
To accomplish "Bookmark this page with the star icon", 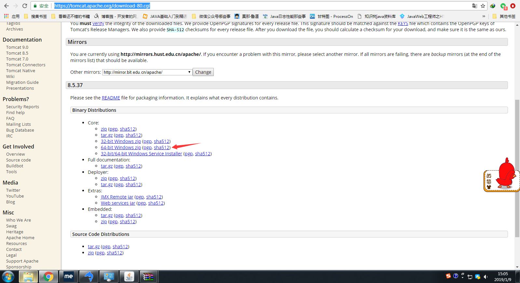I will [483, 6].
